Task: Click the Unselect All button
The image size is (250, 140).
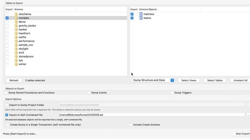Action: 240,80
